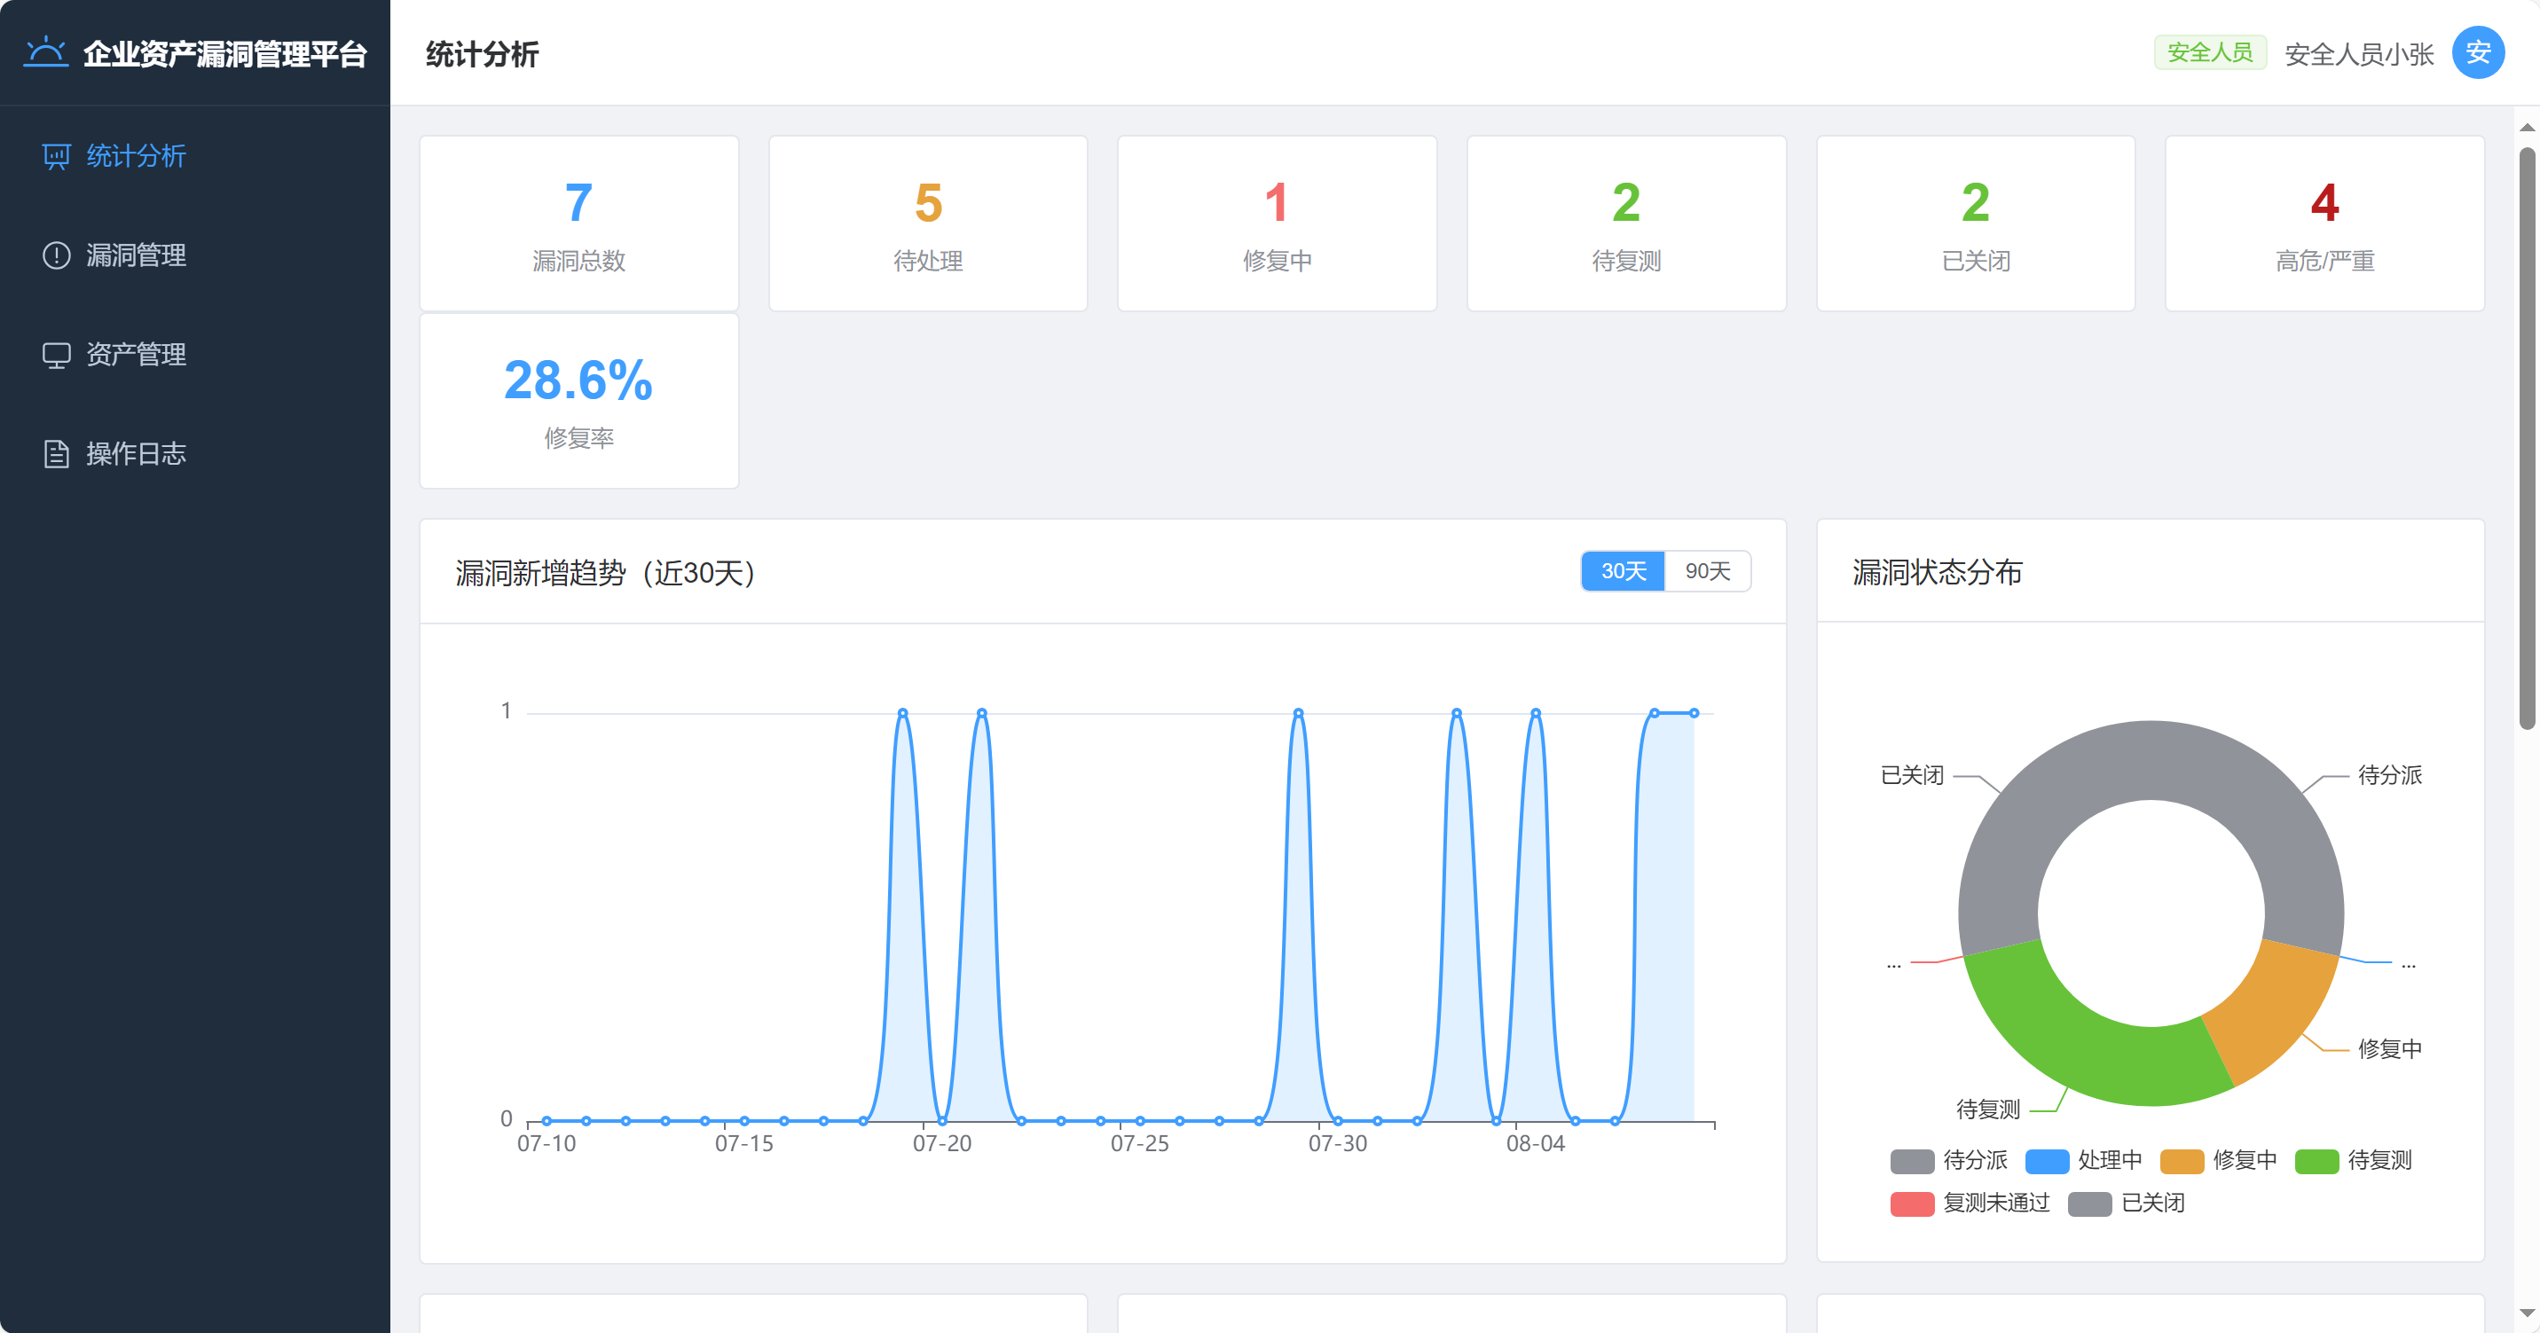The image size is (2540, 1333).
Task: Toggle 待分派 legend item
Action: (1948, 1160)
